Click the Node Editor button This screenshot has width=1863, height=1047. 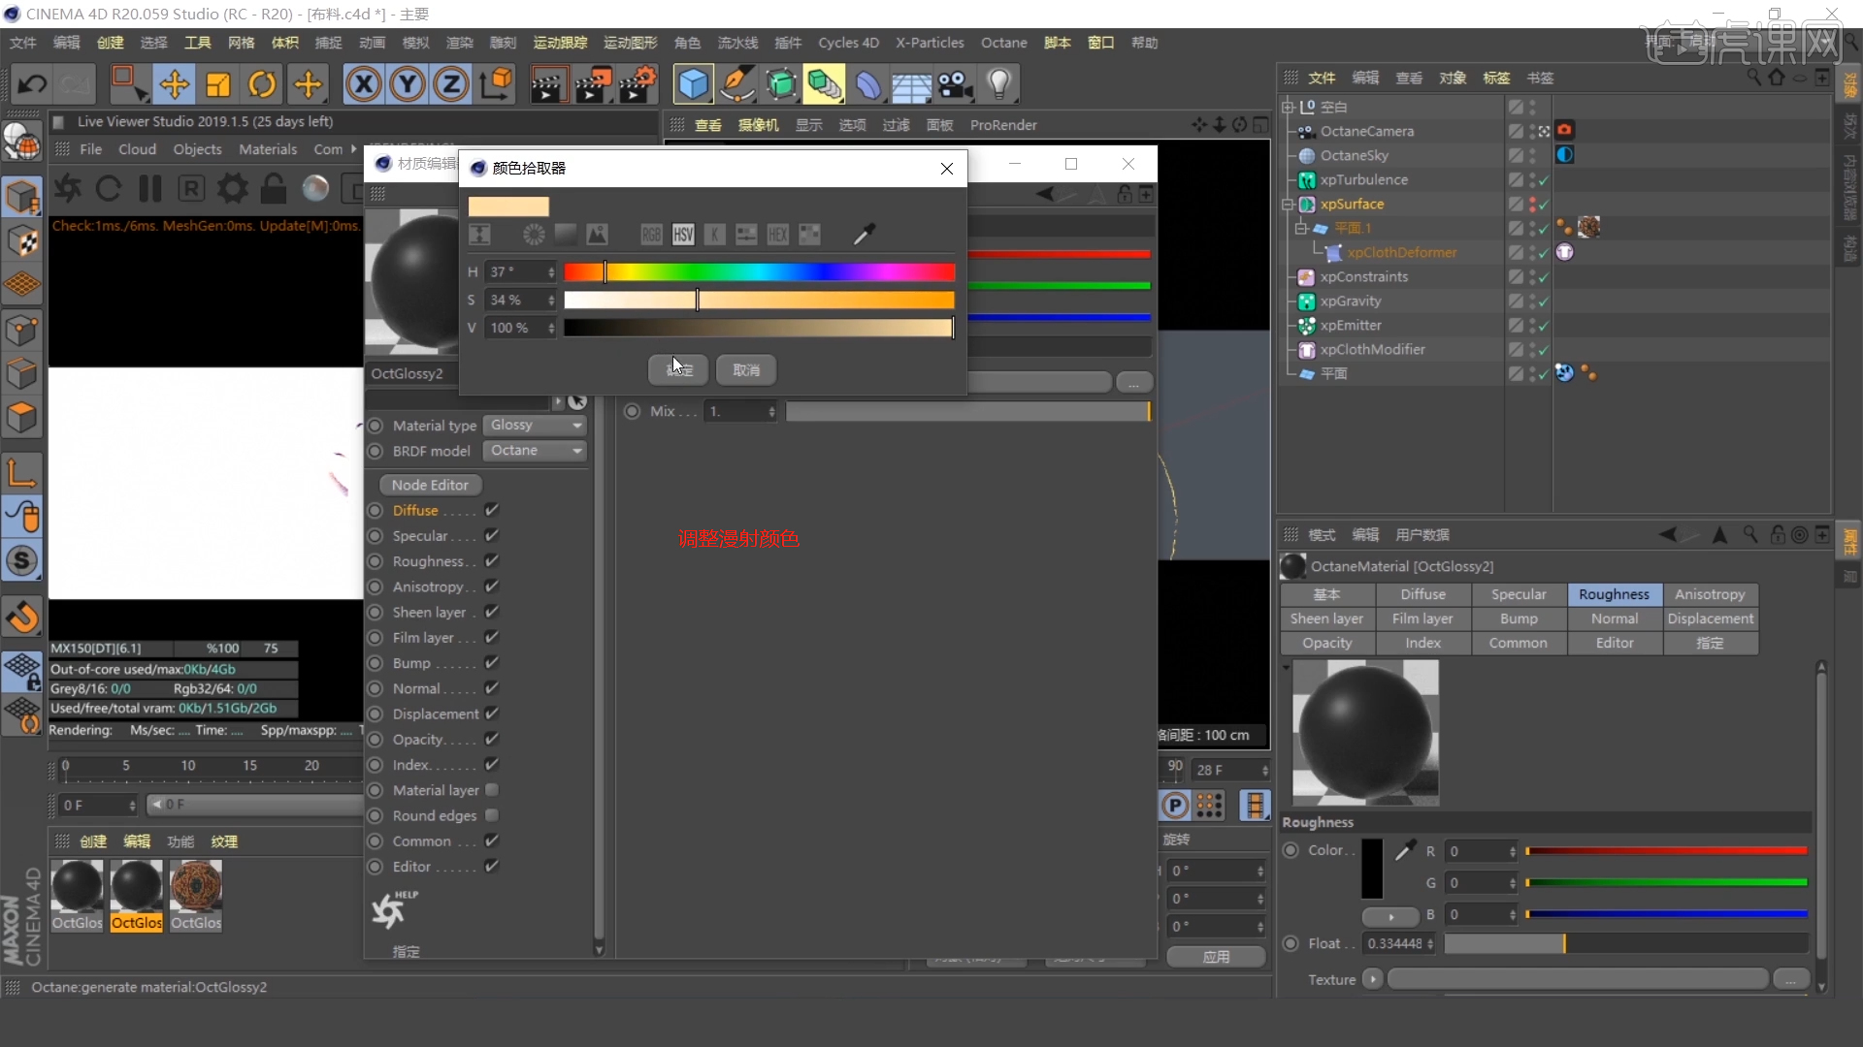(x=430, y=485)
